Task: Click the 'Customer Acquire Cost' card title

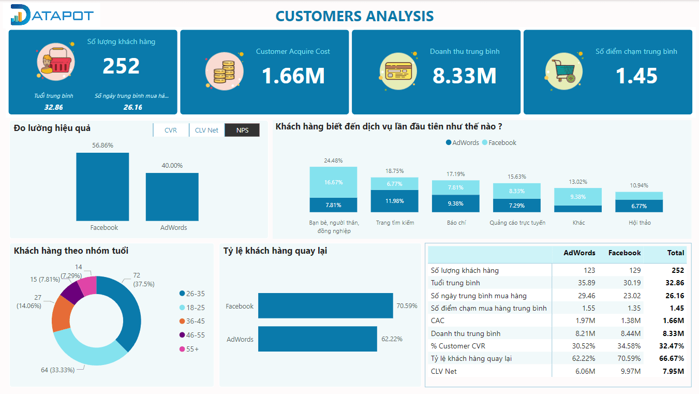Action: (x=293, y=51)
